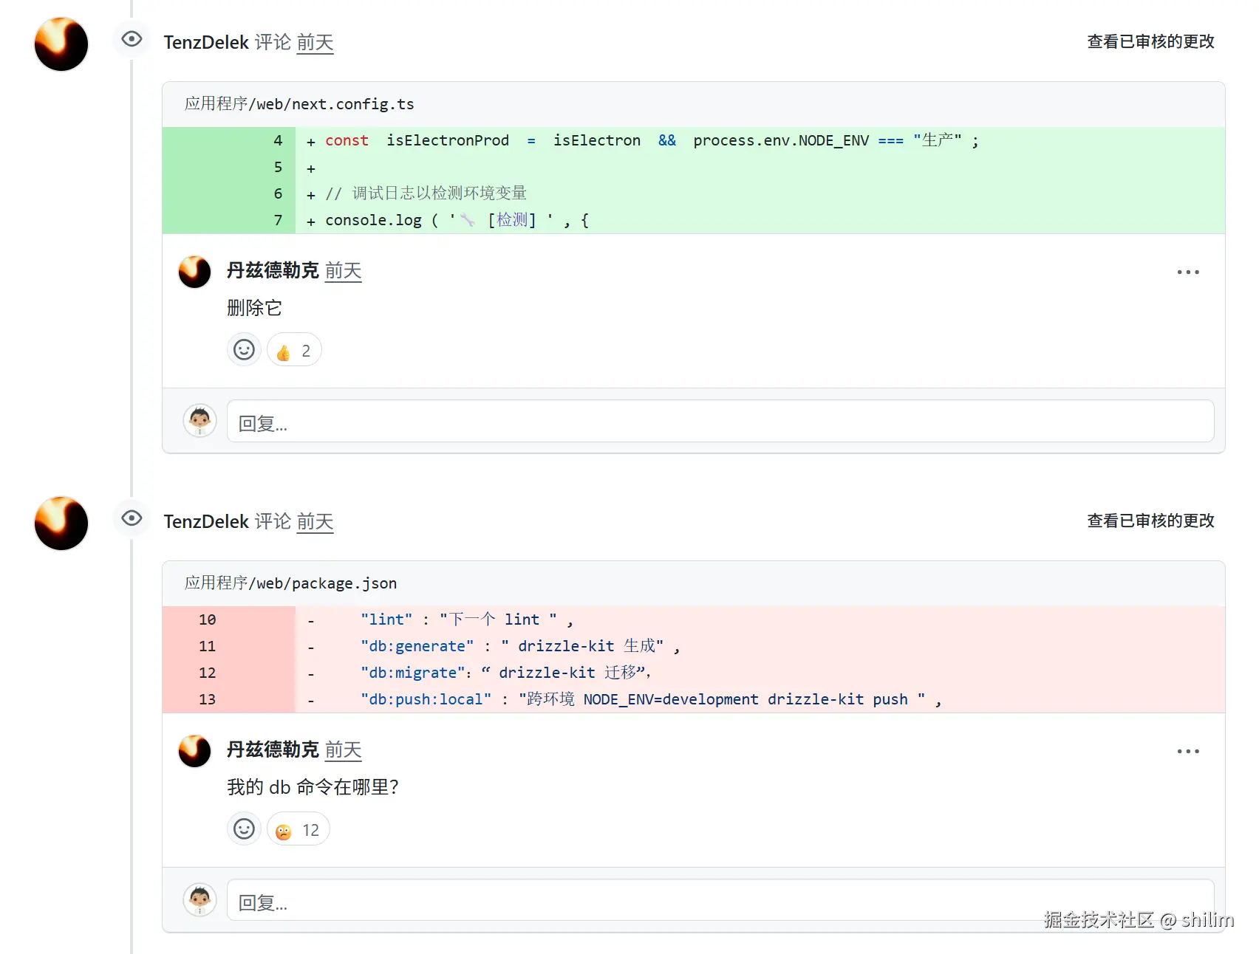Click in the first reply text field

coord(720,422)
